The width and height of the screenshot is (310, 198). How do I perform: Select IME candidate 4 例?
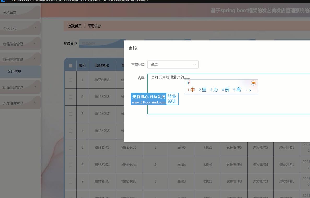tap(226, 90)
